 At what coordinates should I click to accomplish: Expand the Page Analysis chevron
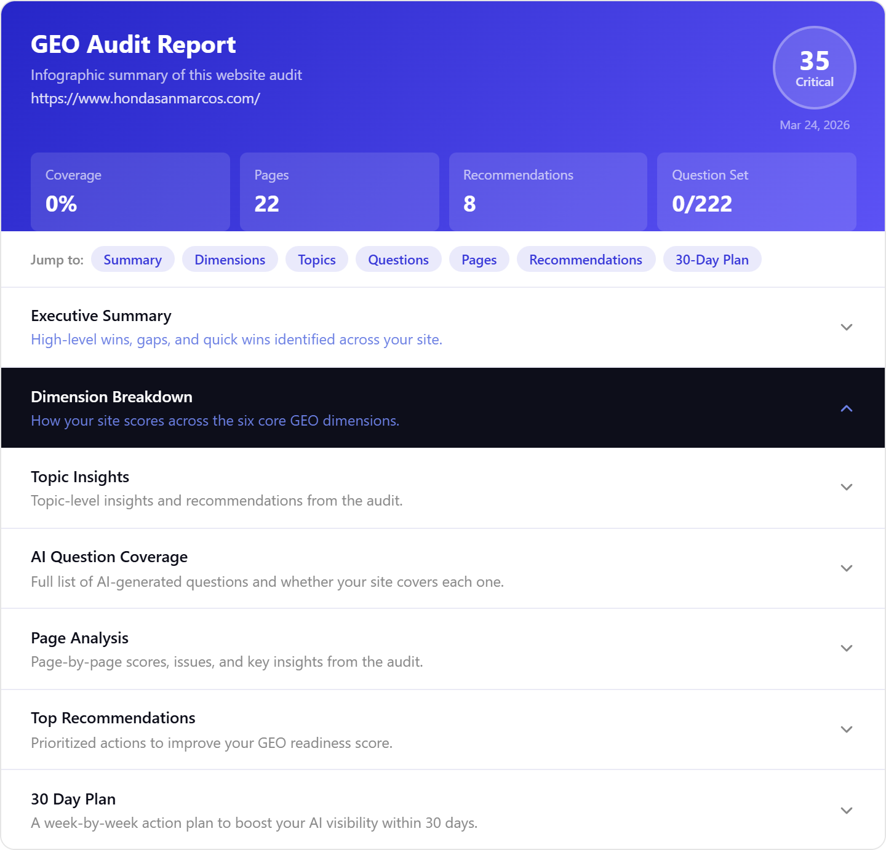pyautogui.click(x=847, y=648)
